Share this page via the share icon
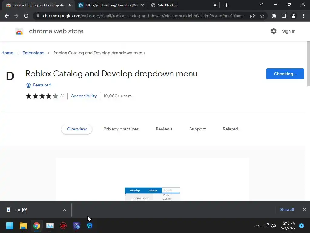Viewport: 310px width, 233px height. [x=252, y=16]
